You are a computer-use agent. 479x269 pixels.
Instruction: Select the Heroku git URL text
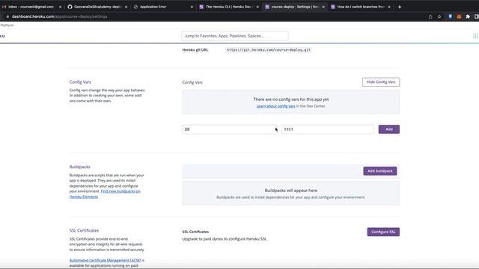tap(269, 50)
